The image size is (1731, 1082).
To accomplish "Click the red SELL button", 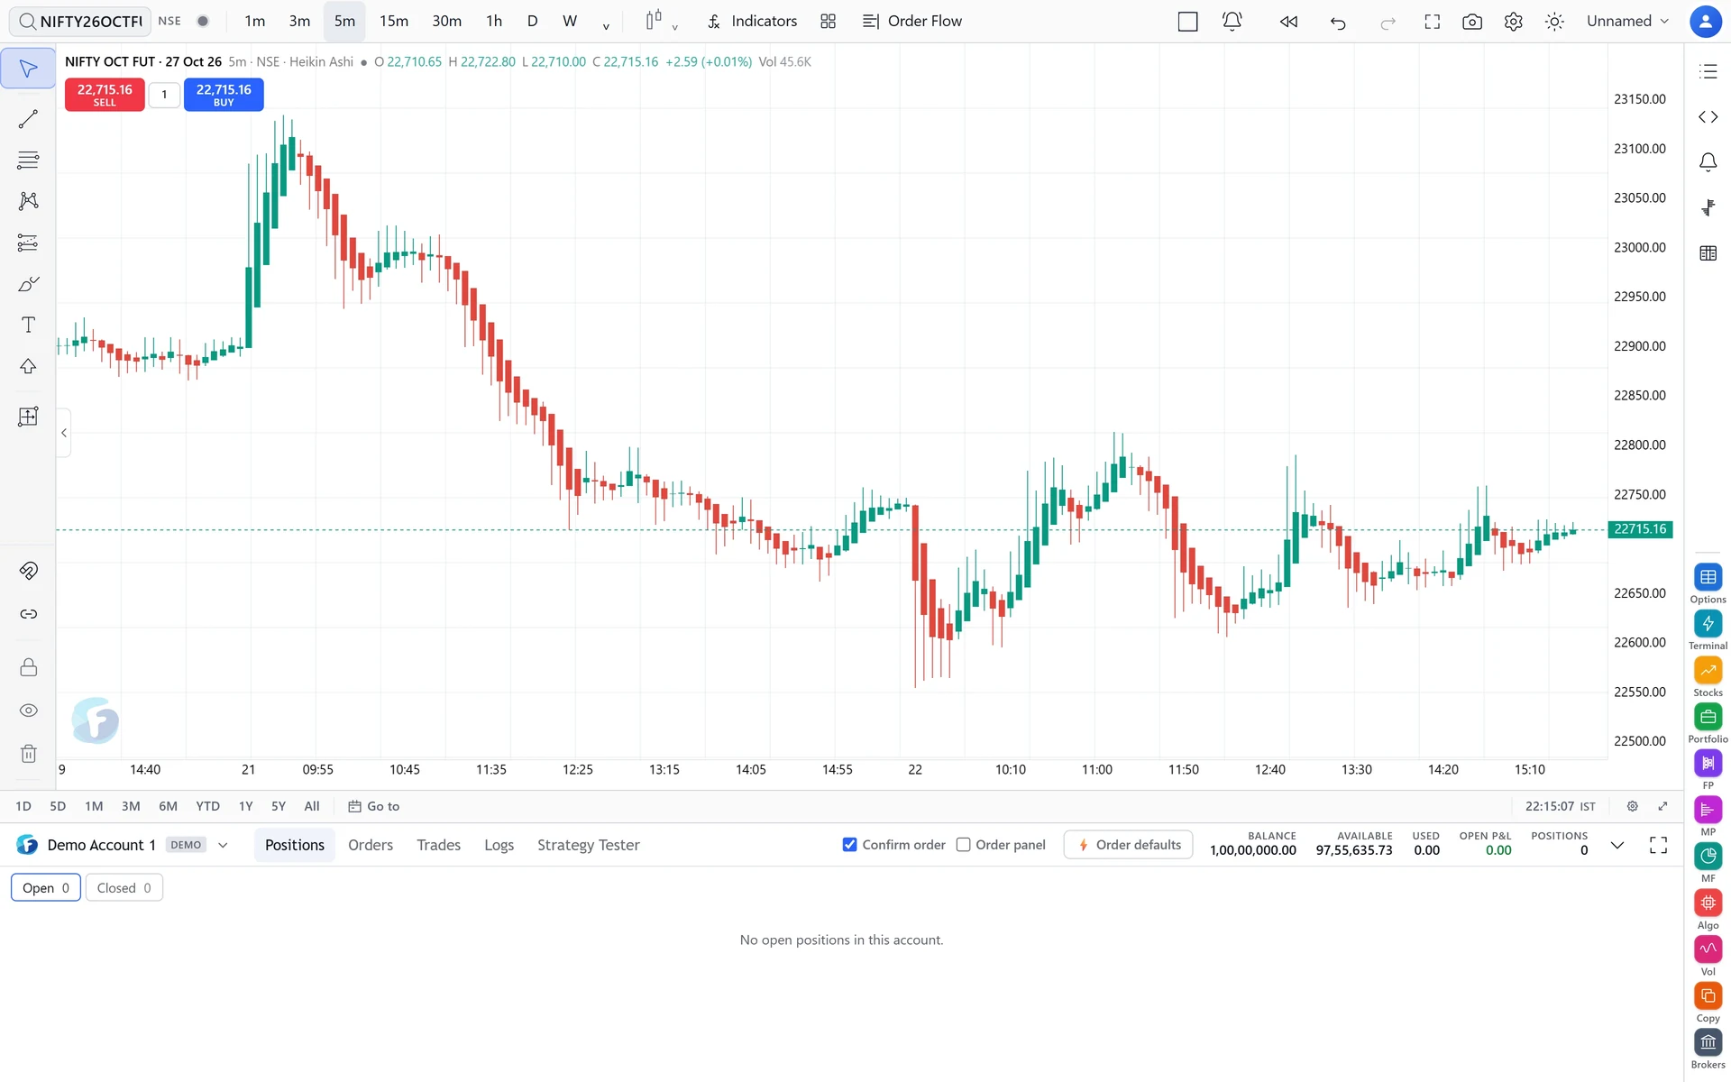I will (x=105, y=95).
